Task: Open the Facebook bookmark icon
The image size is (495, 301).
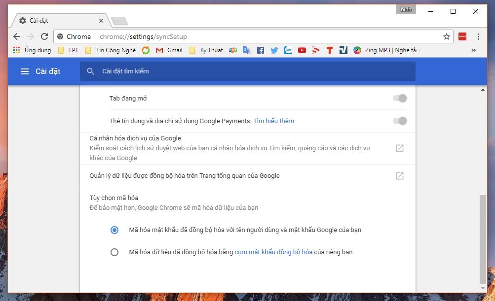Action: [x=261, y=50]
